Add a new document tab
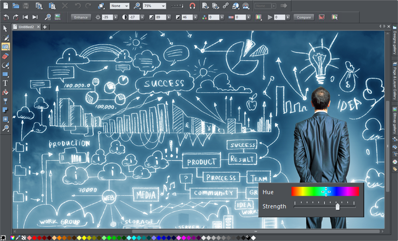Image resolution: width=398 pixels, height=241 pixels. pyautogui.click(x=45, y=27)
